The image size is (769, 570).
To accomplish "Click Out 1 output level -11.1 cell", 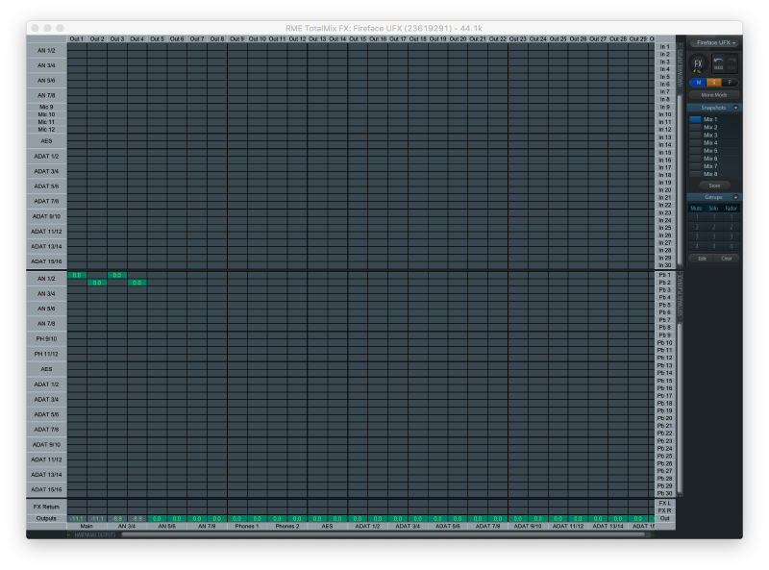I will [77, 518].
